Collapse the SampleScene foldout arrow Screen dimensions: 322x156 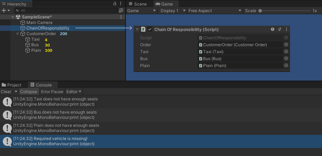pyautogui.click(x=13, y=17)
